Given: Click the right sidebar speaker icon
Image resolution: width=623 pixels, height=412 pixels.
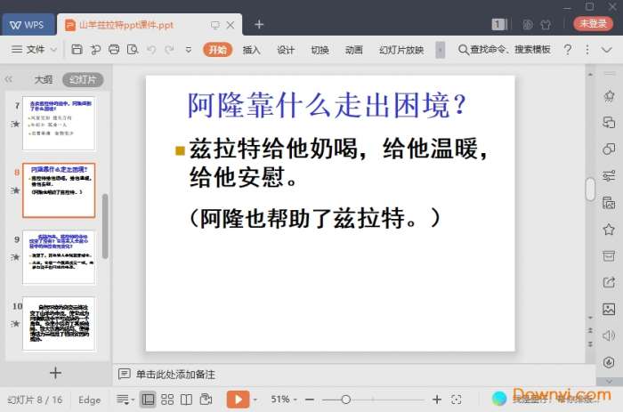Looking at the screenshot, I should [x=609, y=335].
